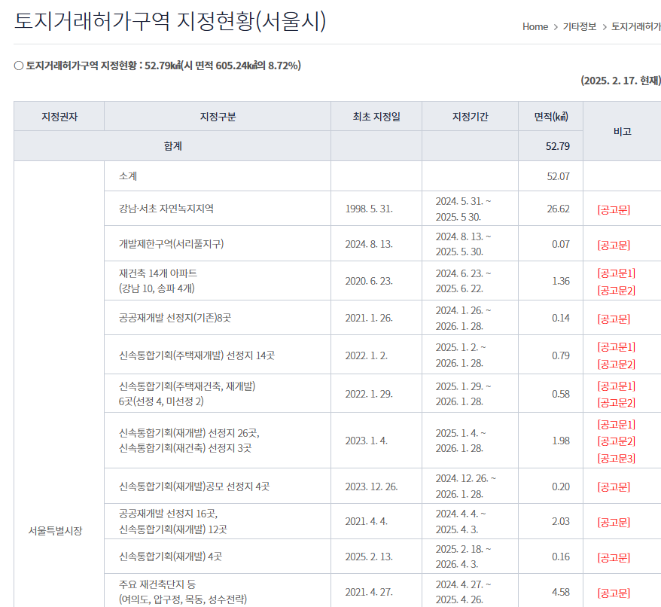The image size is (661, 607).
Task: Open 공고문1 for 재건축 14개 아파트
Action: pyautogui.click(x=617, y=273)
